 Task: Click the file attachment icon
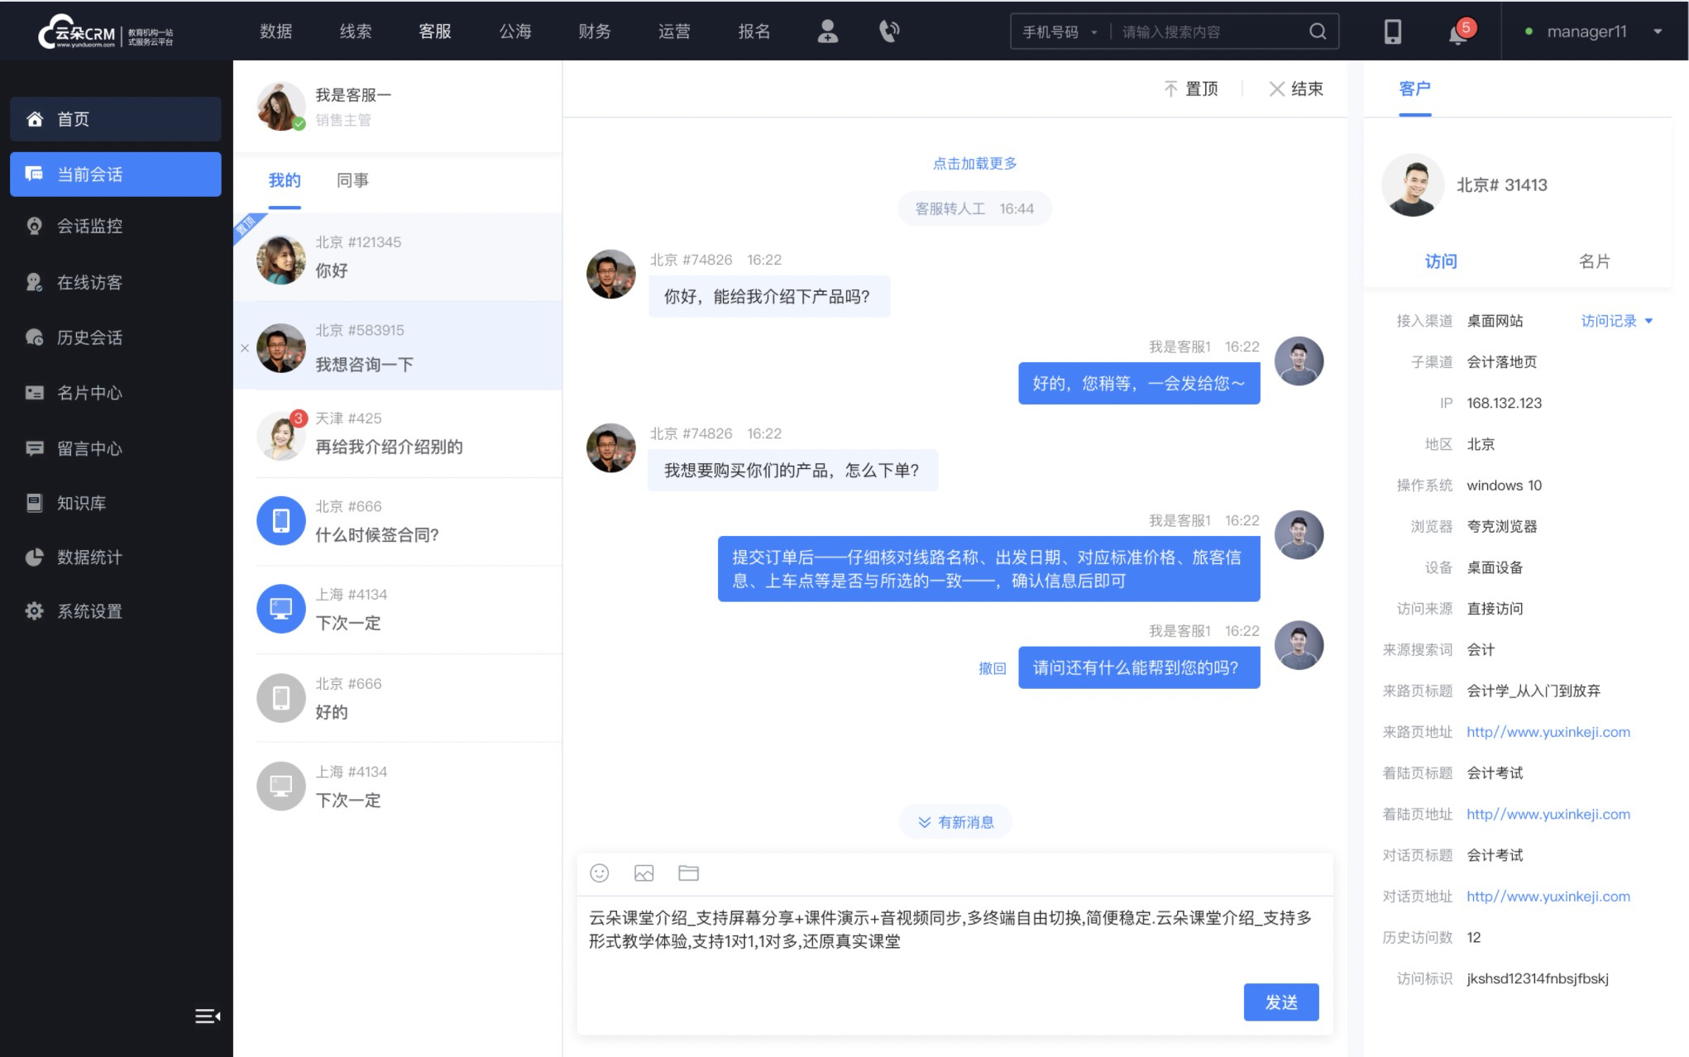[x=688, y=873]
